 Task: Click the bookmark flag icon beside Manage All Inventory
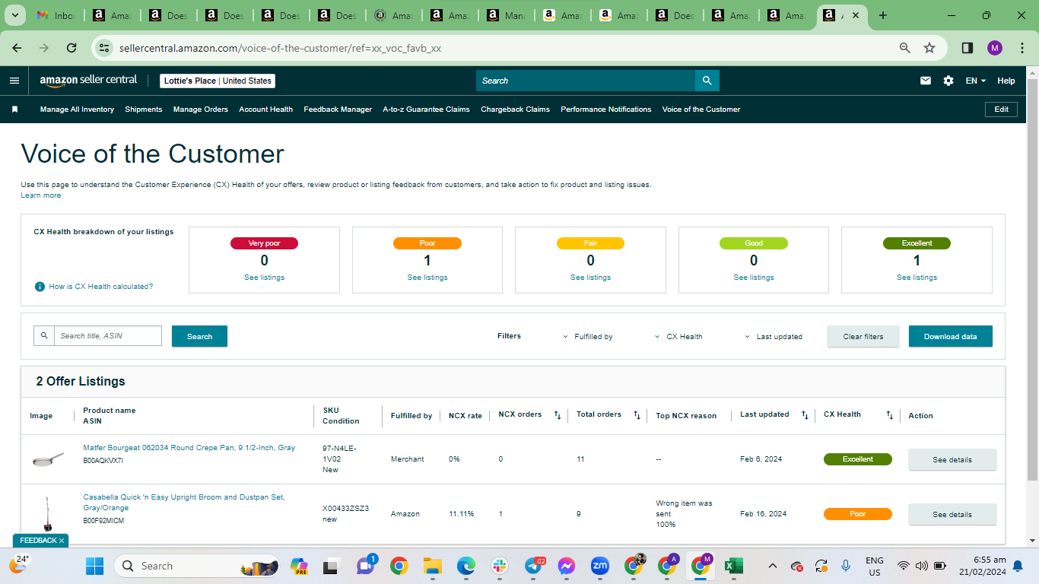(x=14, y=109)
